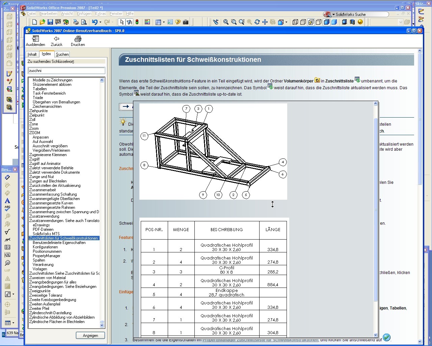Open the SolidWorks Suche search dropdown arrow
The width and height of the screenshot is (432, 346).
click(x=333, y=15)
